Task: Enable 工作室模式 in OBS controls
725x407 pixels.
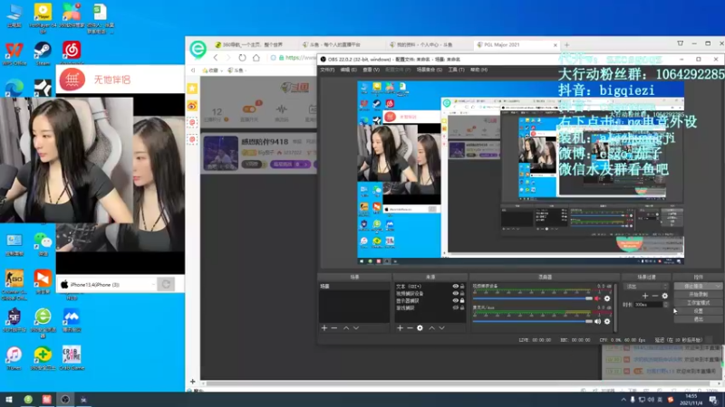Action: click(x=698, y=303)
